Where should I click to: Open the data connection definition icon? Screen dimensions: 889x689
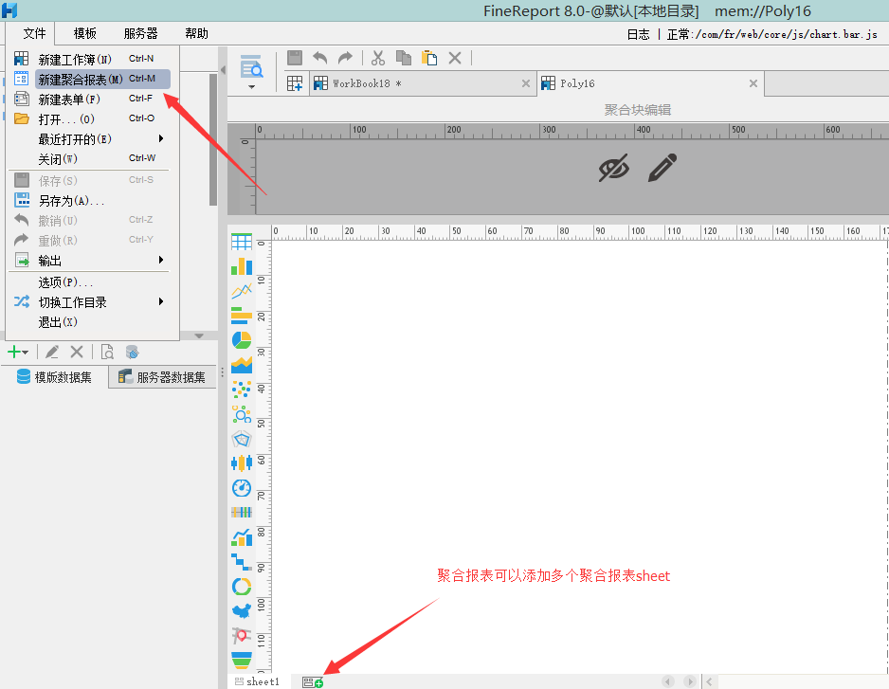[132, 353]
